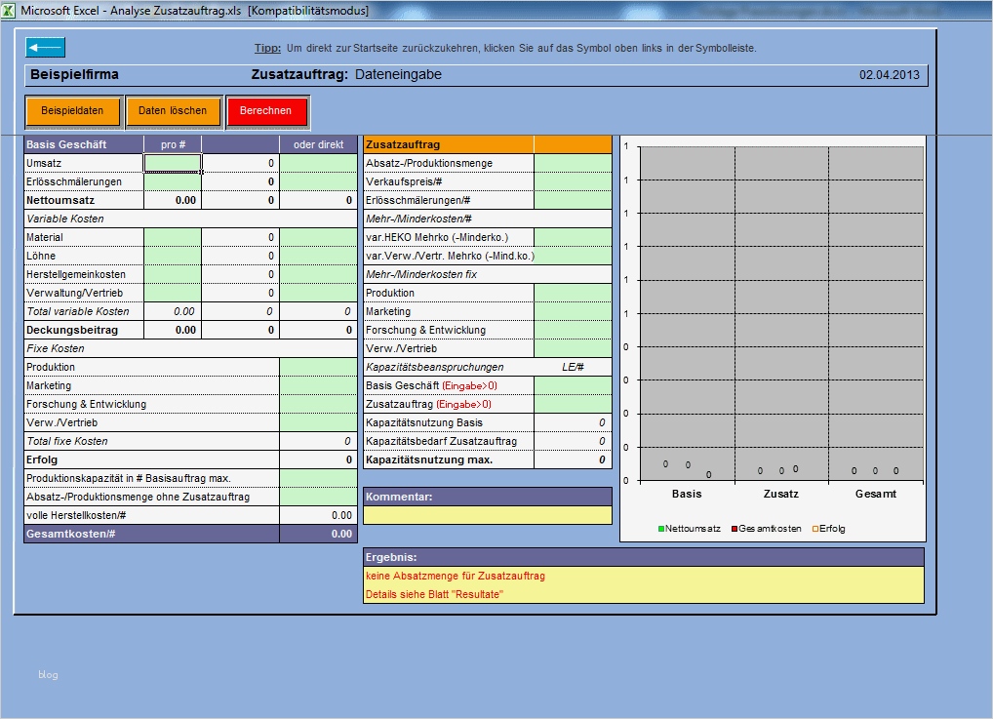Click the Erfolg legend swatch

[815, 529]
